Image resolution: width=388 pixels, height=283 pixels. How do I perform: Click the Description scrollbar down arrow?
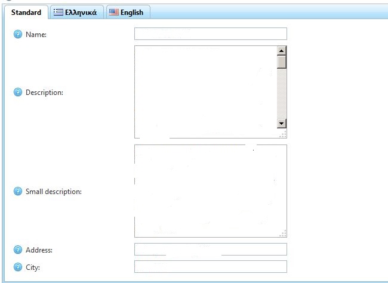tap(282, 123)
